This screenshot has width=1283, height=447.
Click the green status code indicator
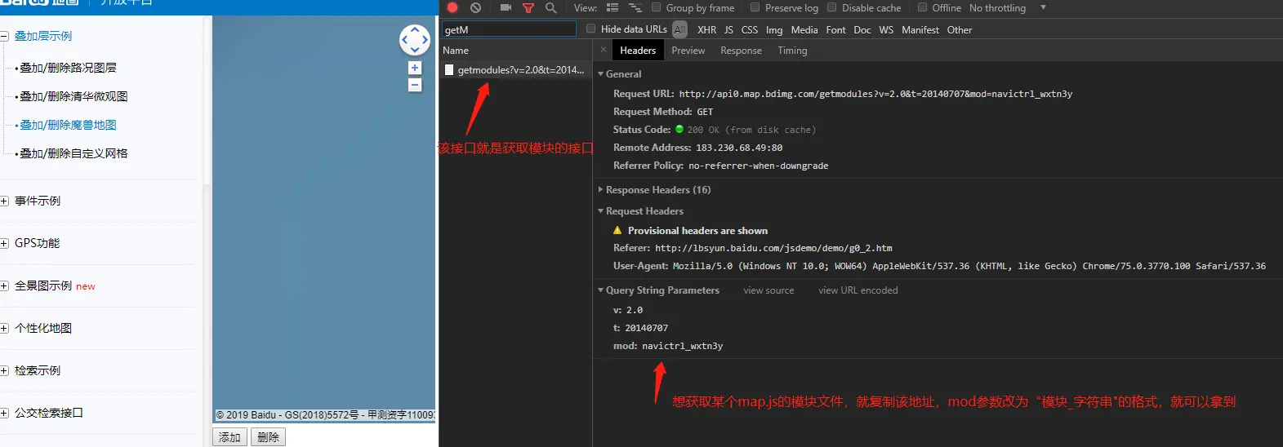679,129
